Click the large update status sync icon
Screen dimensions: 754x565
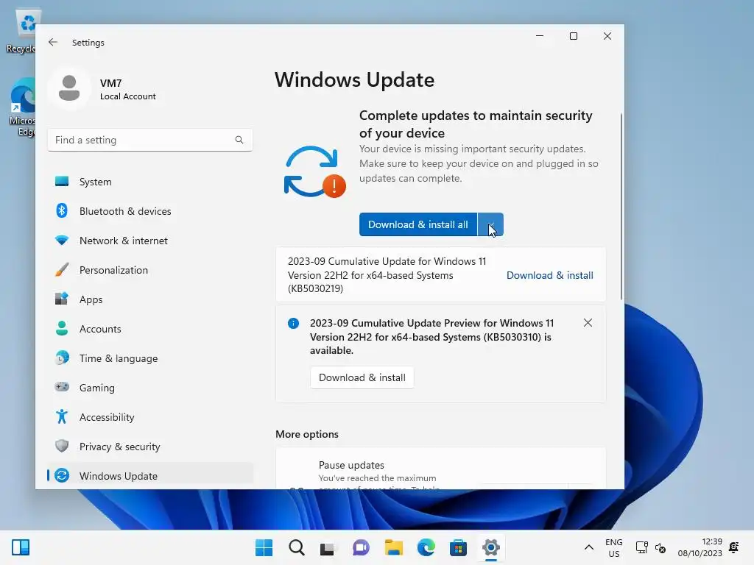point(315,171)
